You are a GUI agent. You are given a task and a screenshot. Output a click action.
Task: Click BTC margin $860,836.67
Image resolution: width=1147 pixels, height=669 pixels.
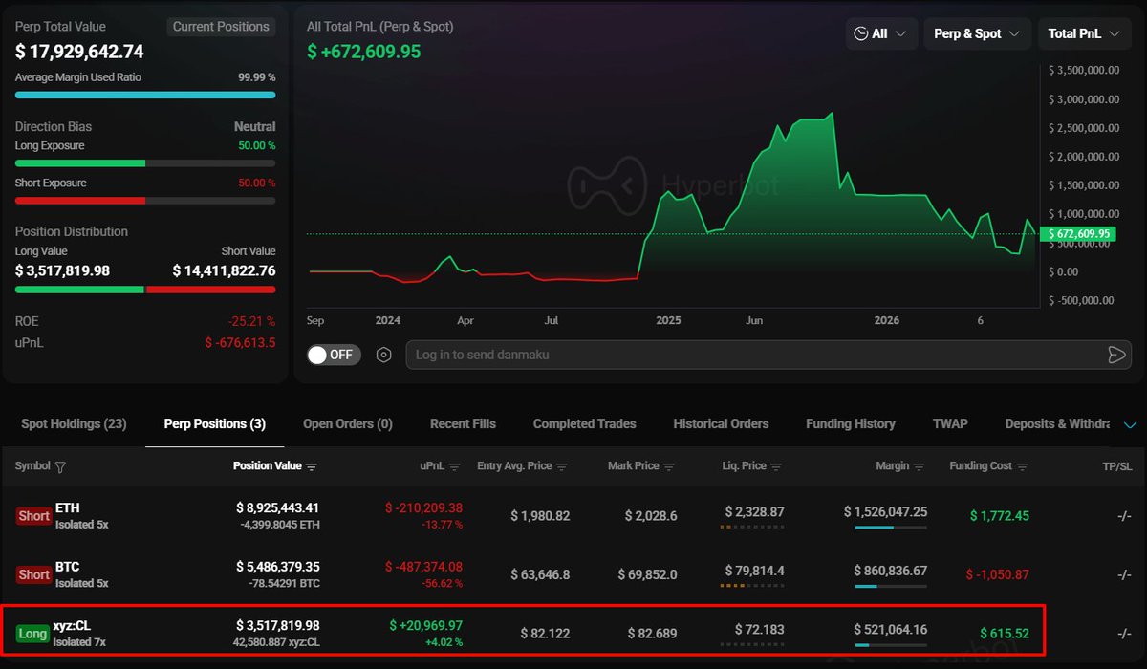click(890, 571)
